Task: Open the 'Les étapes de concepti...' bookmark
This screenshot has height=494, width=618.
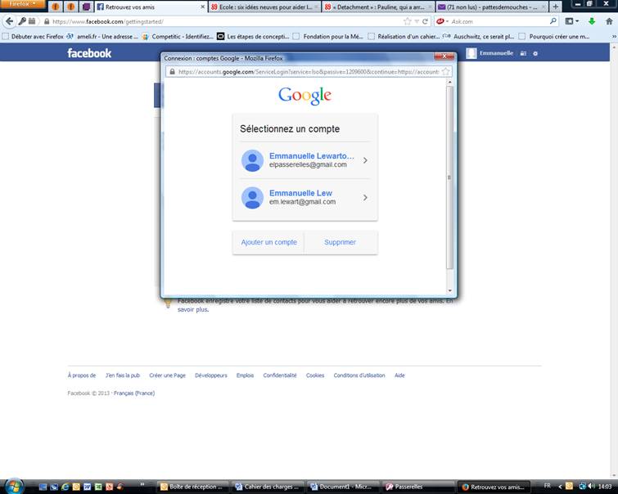Action: coord(253,37)
